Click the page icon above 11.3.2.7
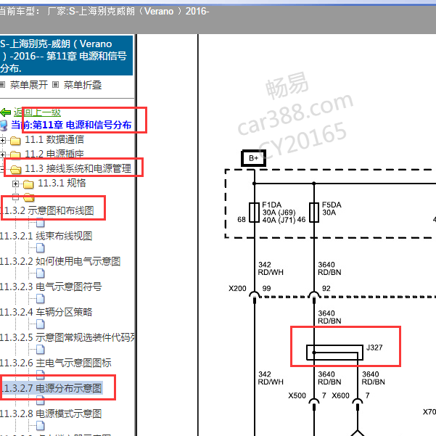436x436 pixels. pyautogui.click(x=41, y=374)
